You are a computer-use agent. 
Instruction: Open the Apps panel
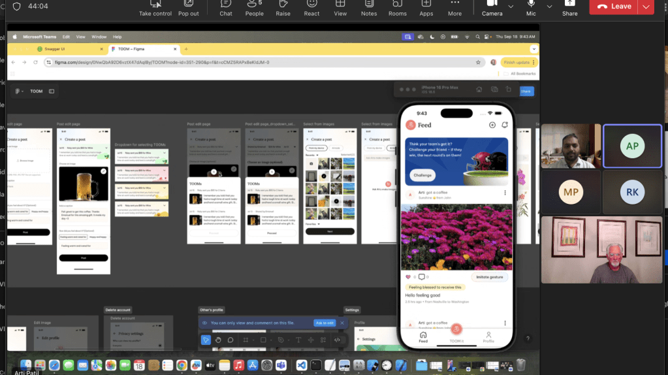click(x=426, y=7)
